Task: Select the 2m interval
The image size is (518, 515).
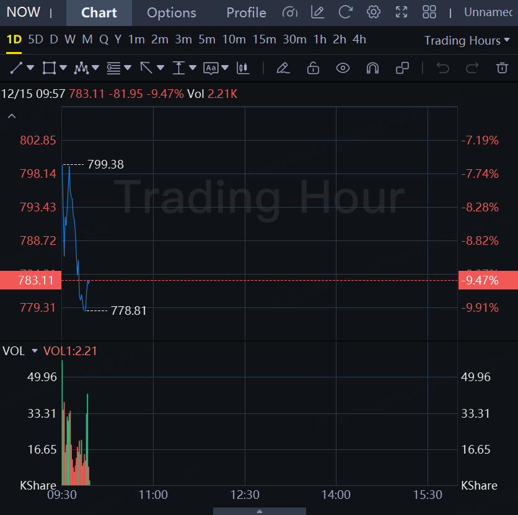Action: pyautogui.click(x=160, y=40)
